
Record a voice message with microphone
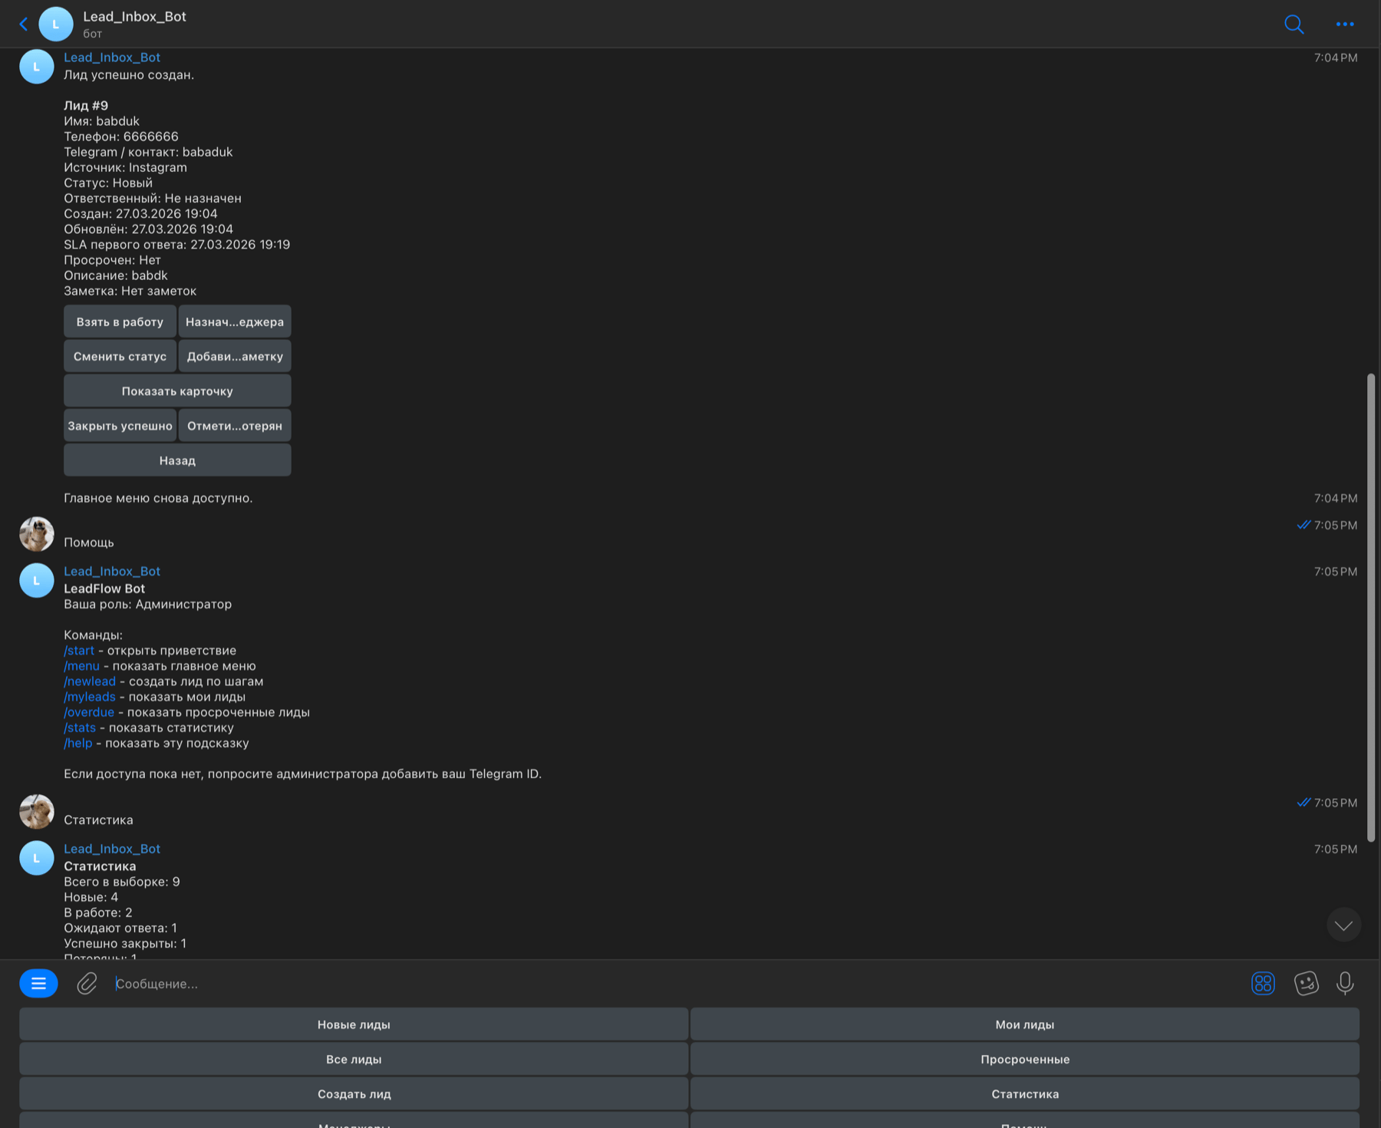[1345, 983]
